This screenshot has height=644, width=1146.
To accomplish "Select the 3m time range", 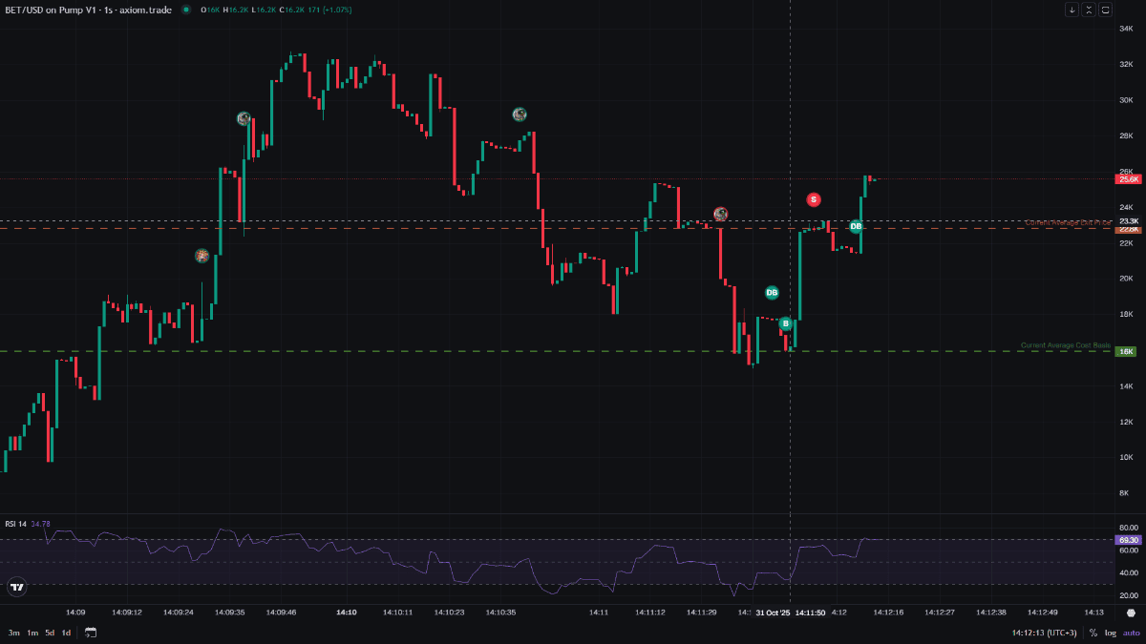I will click(14, 633).
